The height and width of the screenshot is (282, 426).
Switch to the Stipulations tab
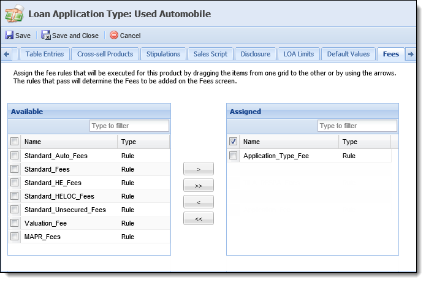[x=163, y=54]
